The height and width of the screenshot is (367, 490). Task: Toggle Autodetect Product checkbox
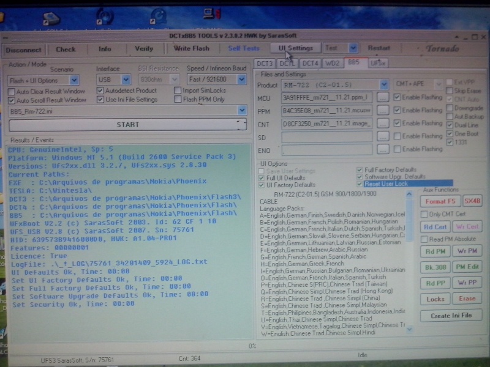pos(100,91)
